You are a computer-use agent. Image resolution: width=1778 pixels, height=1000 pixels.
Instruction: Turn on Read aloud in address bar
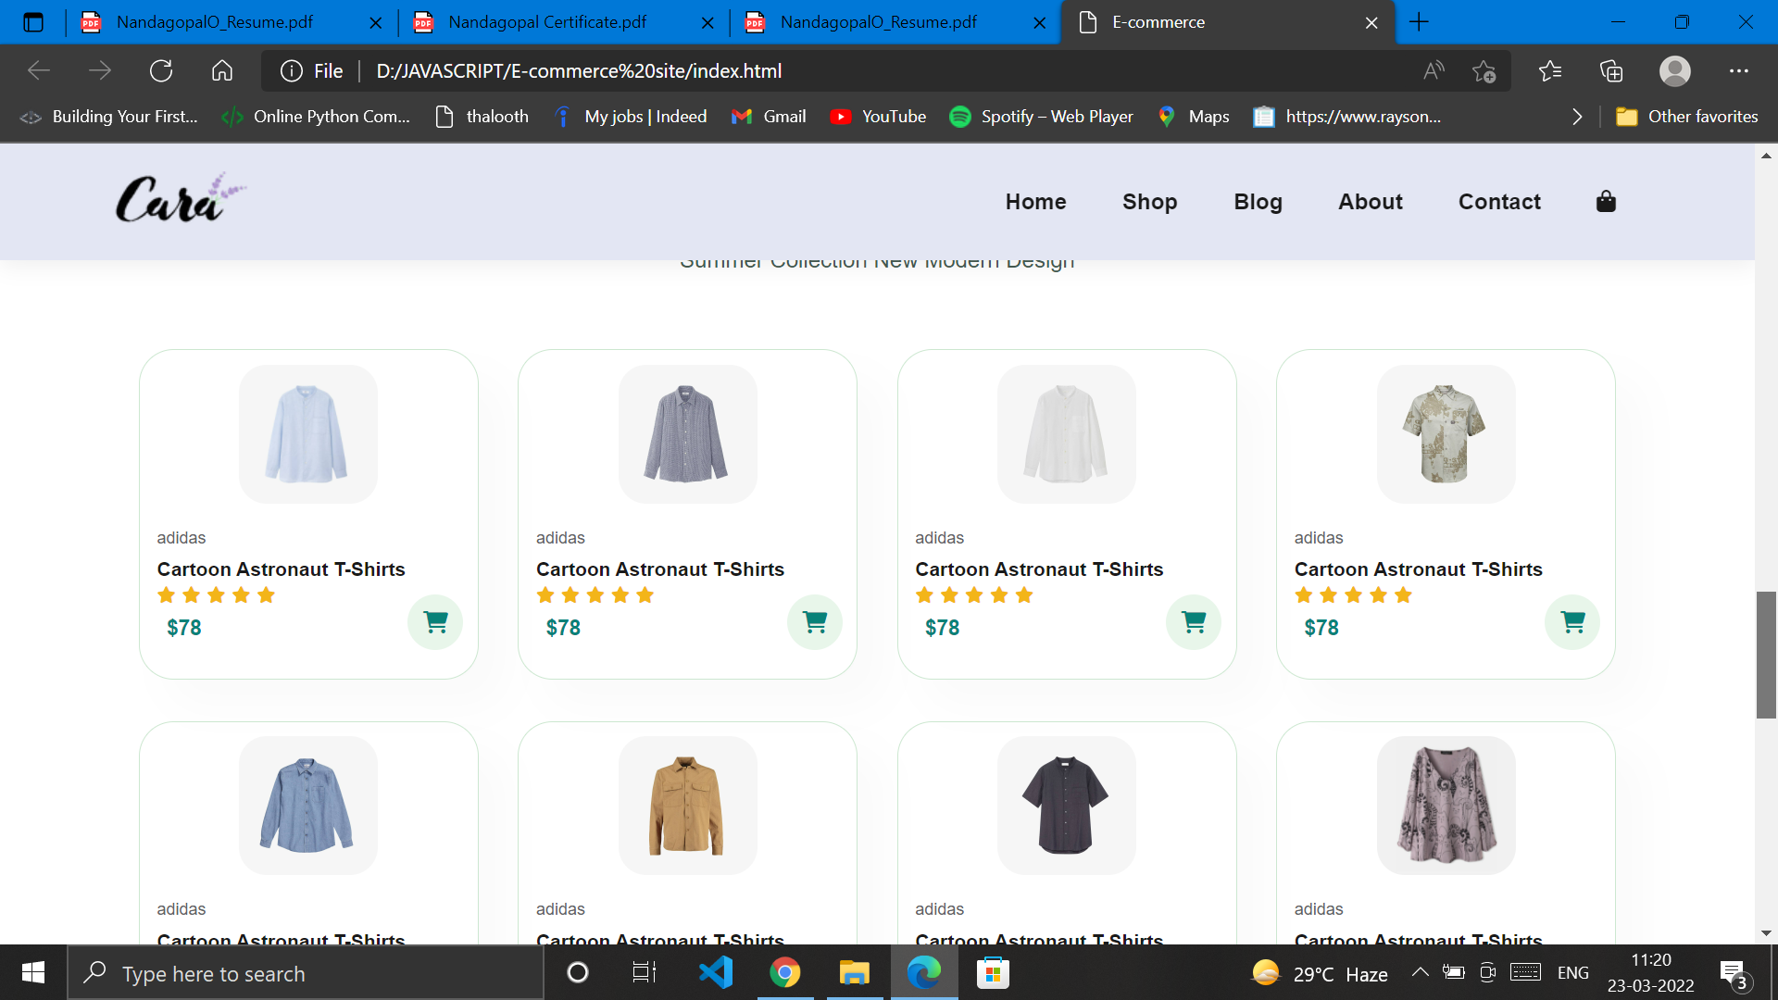tap(1434, 70)
